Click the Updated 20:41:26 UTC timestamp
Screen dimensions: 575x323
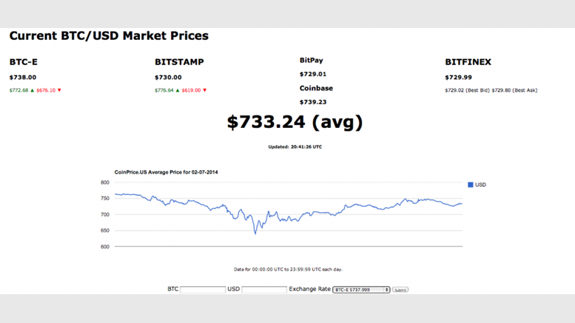(295, 147)
